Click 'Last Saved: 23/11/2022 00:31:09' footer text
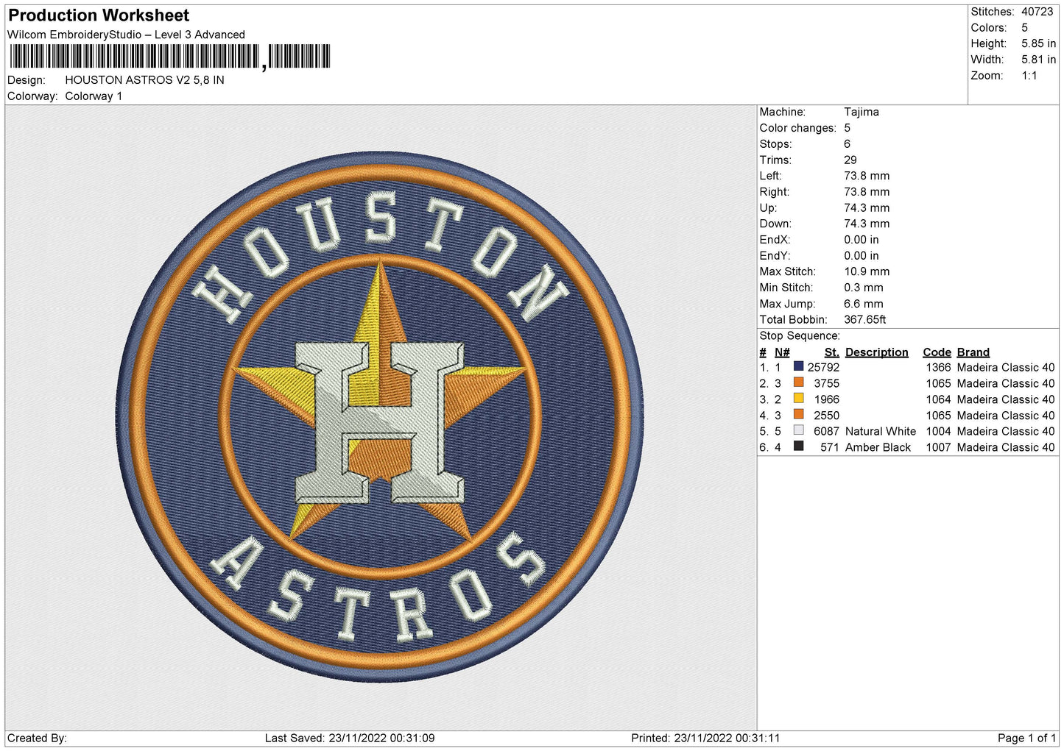Image resolution: width=1064 pixels, height=751 pixels. click(x=350, y=738)
